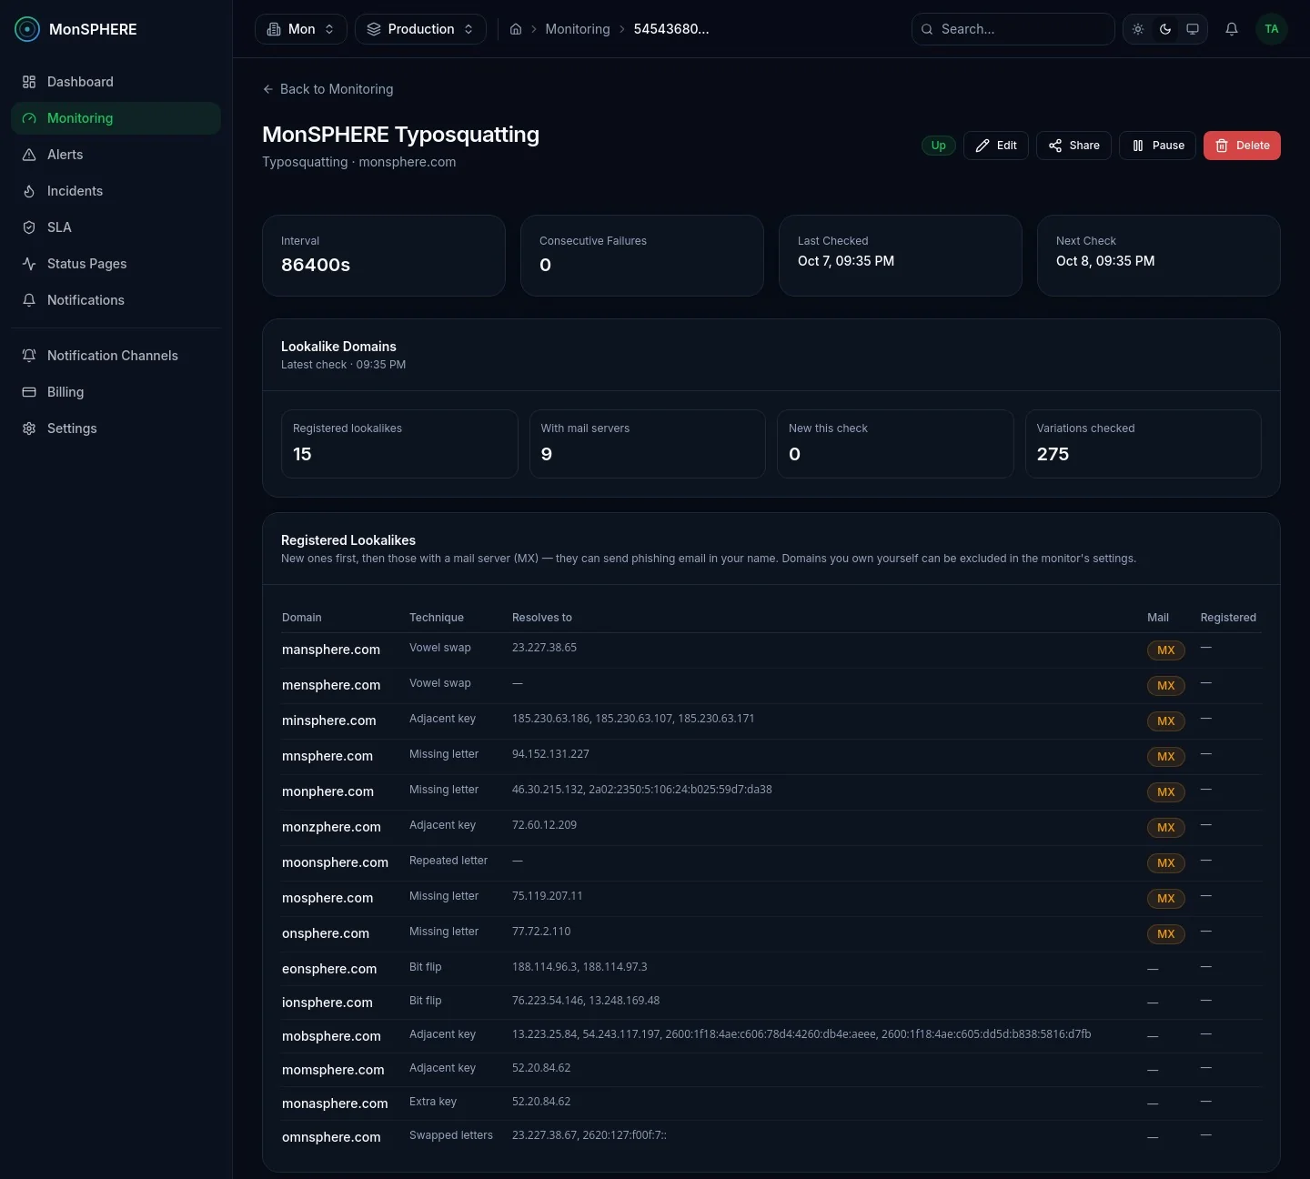Select mnsphere.com domain

pos(327,756)
